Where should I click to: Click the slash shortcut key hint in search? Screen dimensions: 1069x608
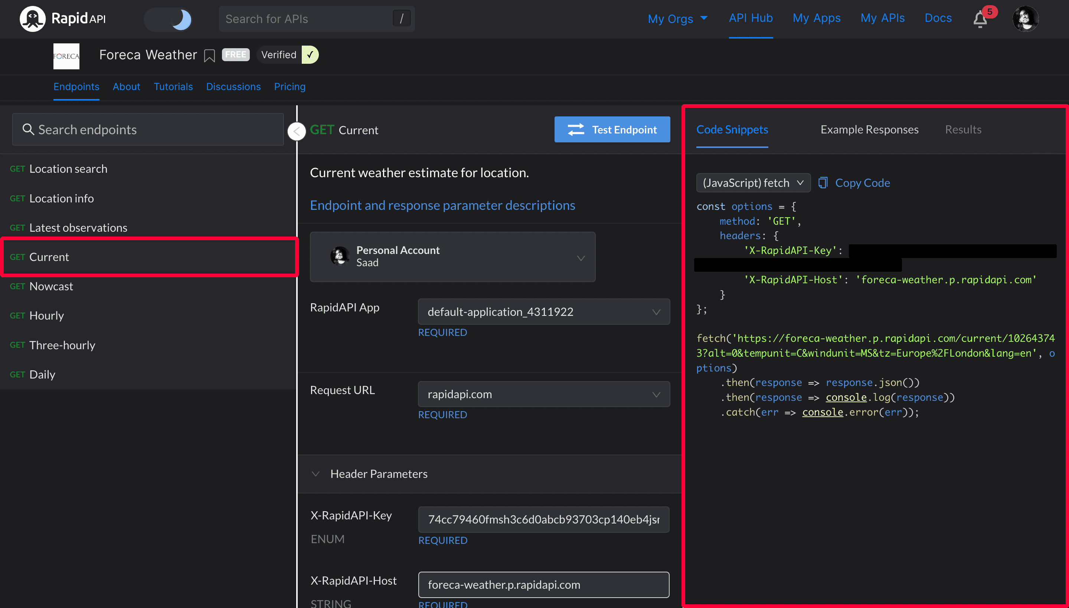(401, 19)
